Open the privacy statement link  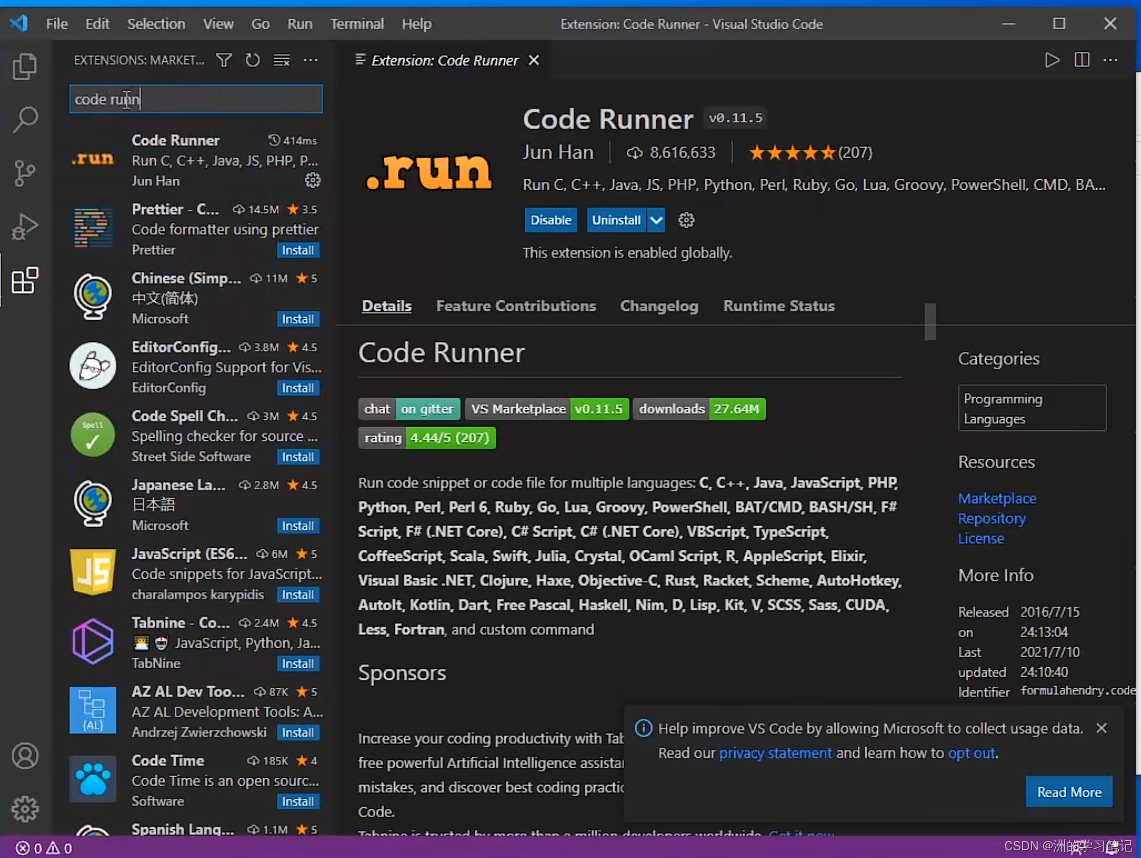coord(775,753)
